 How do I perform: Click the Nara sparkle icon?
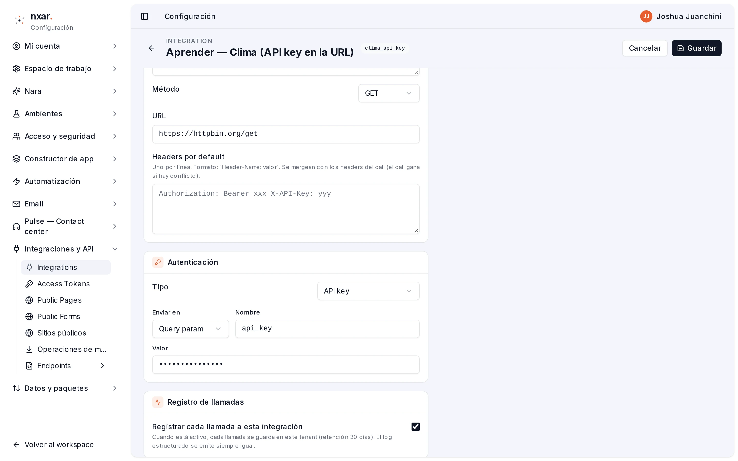[x=16, y=91]
